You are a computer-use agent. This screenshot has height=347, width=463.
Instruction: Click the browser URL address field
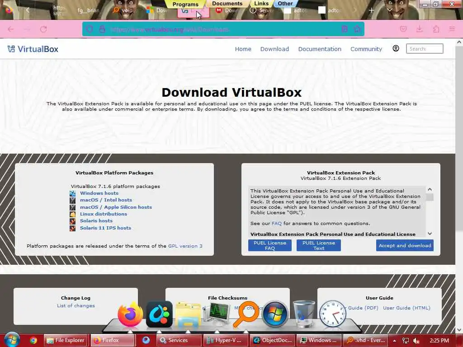pos(223,29)
